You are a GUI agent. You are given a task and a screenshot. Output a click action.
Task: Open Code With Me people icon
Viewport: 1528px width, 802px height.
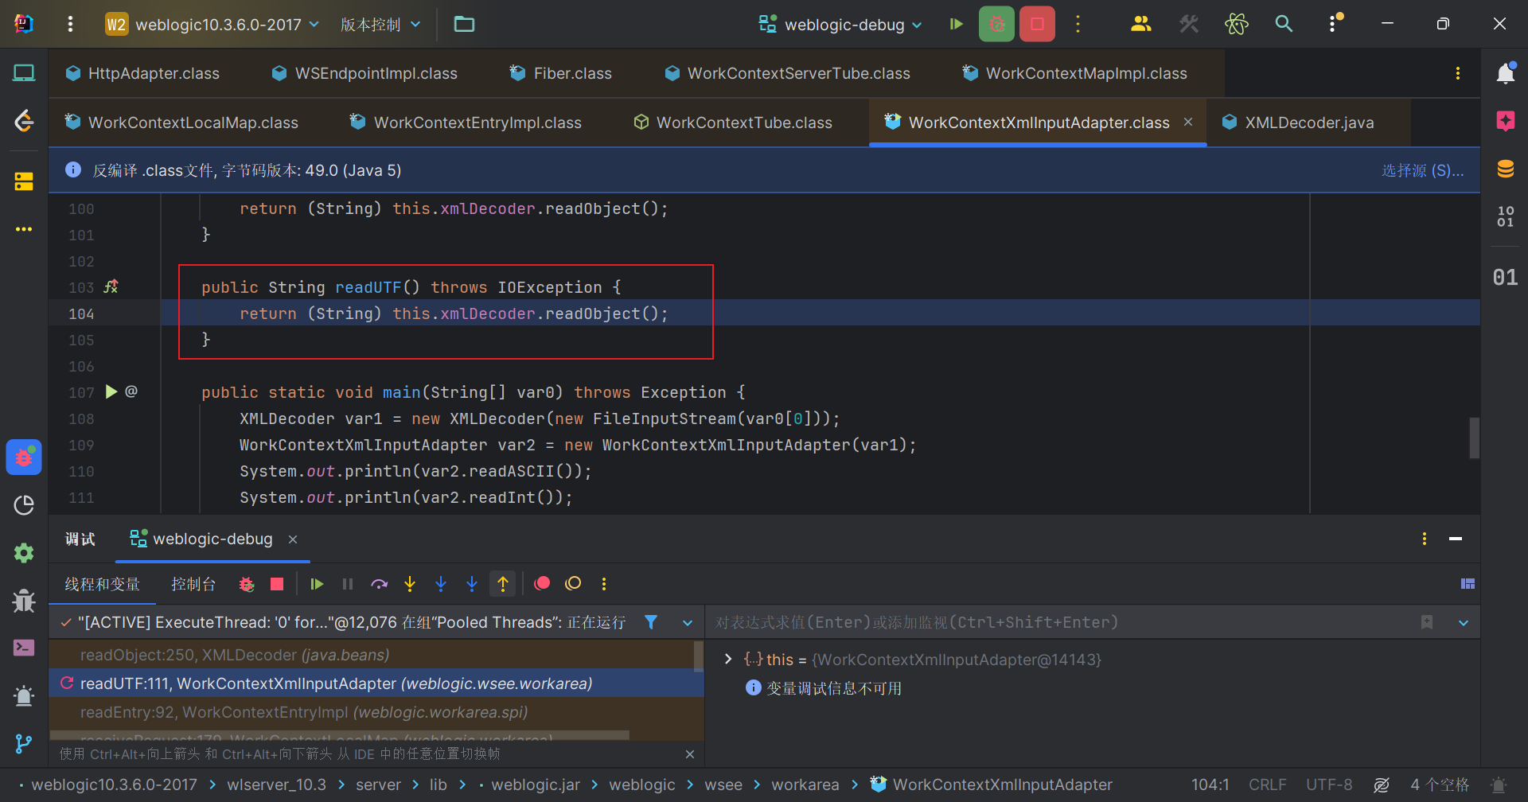[x=1140, y=24]
